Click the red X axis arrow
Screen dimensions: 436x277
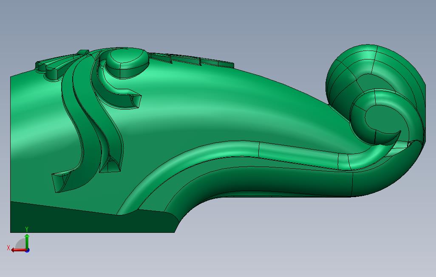(x=18, y=250)
